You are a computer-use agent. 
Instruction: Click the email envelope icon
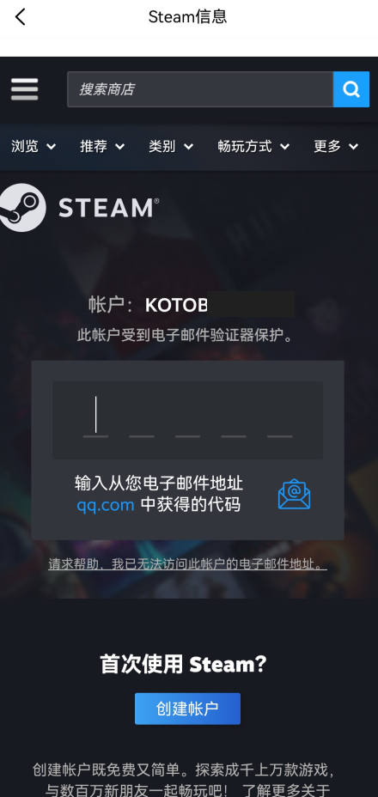point(294,494)
